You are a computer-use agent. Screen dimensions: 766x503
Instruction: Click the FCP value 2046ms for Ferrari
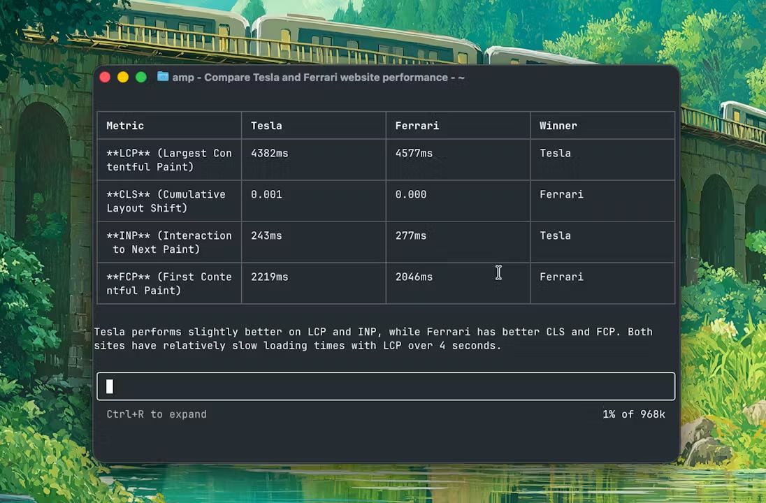pos(414,277)
